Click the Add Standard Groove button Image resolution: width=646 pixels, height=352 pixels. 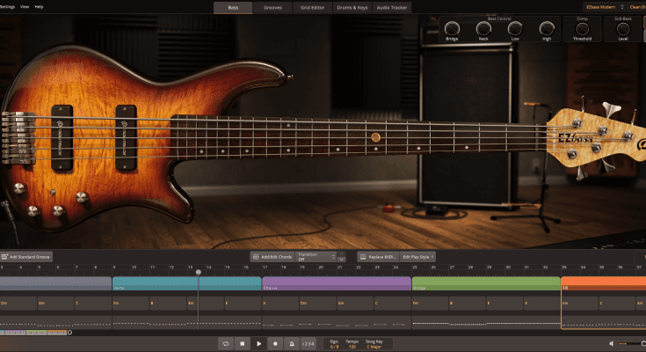click(x=27, y=257)
